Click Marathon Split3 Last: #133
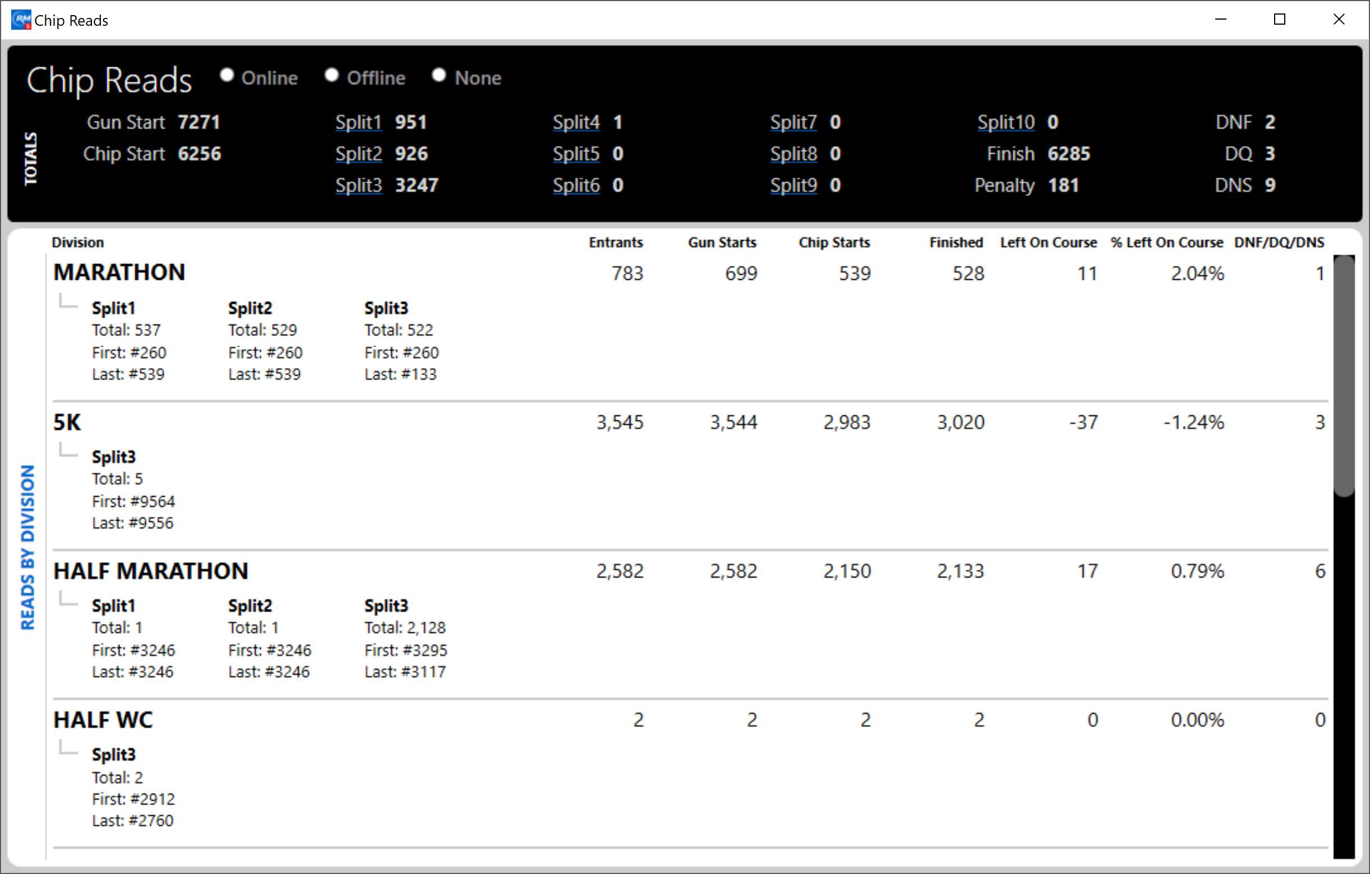The width and height of the screenshot is (1370, 874). tap(400, 374)
